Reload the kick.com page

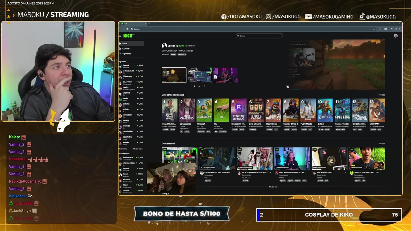tap(127, 29)
